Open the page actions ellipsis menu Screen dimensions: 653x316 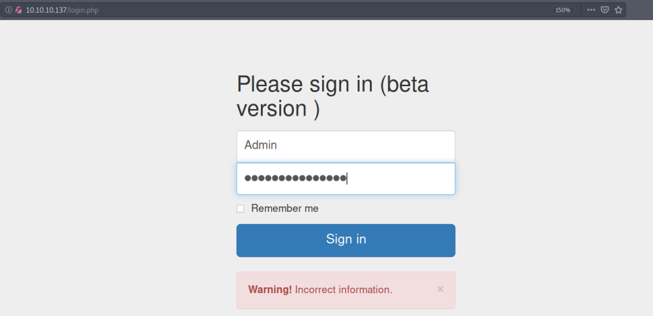(591, 10)
